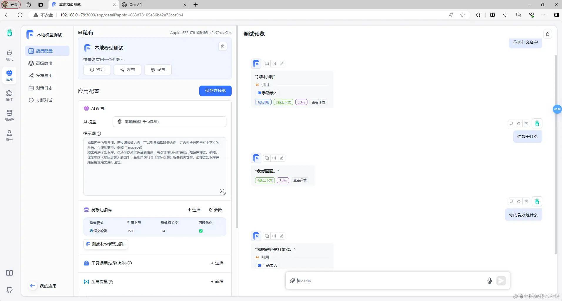Click the paperclip attachment icon
Screen dimensions: 562x301
coord(292,281)
